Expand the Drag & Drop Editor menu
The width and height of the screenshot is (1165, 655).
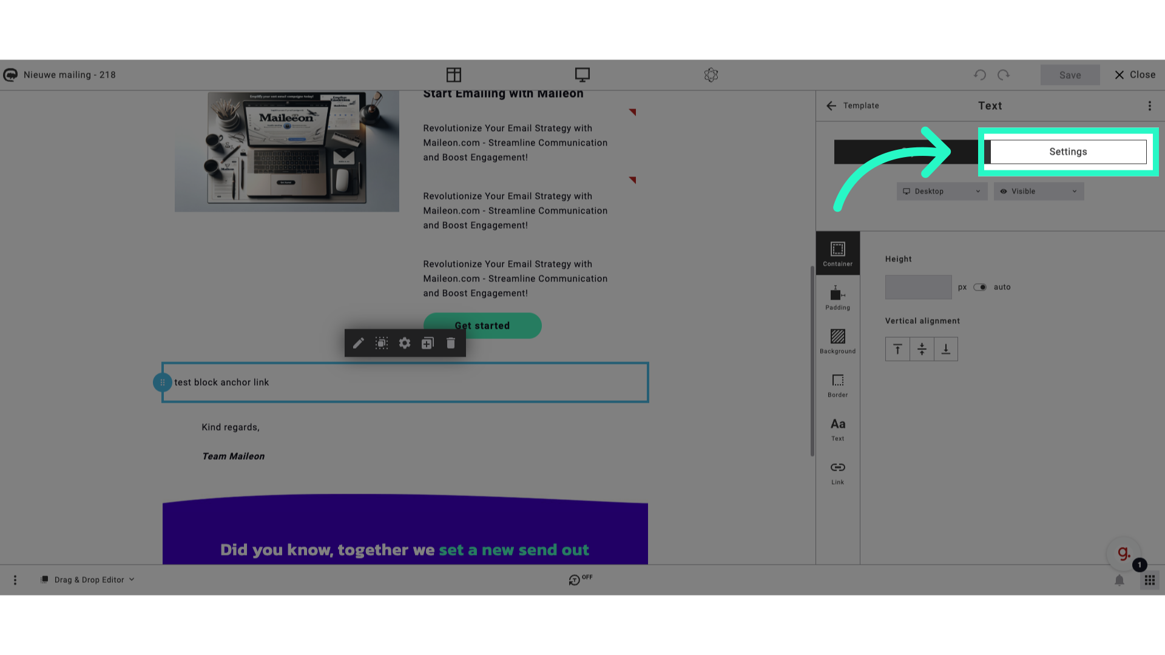coord(88,580)
